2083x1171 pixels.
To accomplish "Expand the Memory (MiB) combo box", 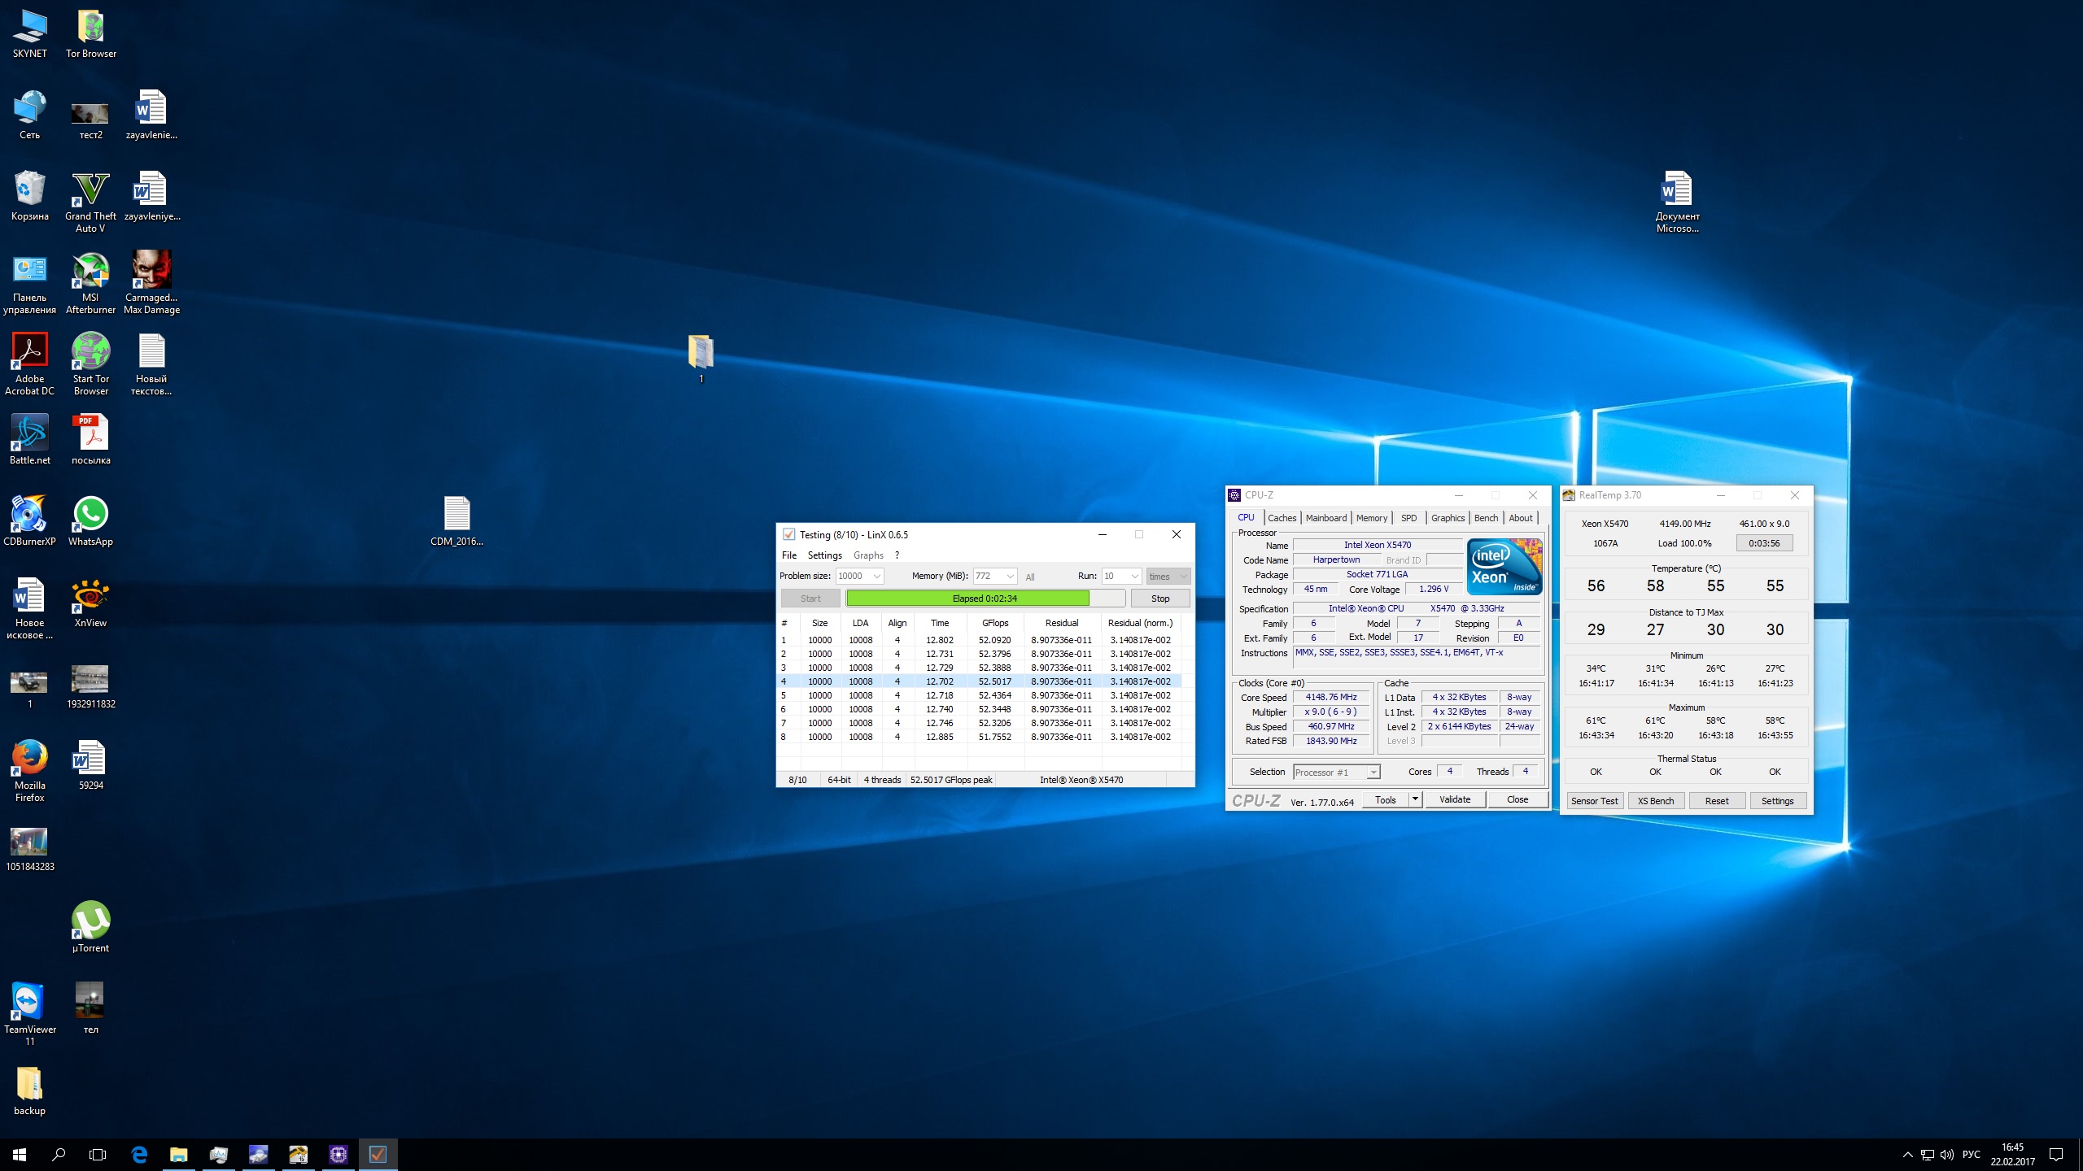I will tap(1010, 576).
